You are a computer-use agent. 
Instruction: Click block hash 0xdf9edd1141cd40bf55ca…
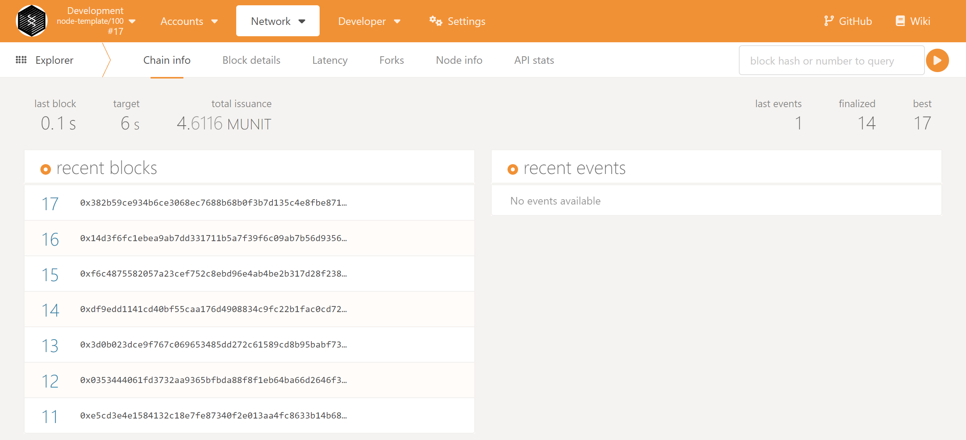pos(213,309)
